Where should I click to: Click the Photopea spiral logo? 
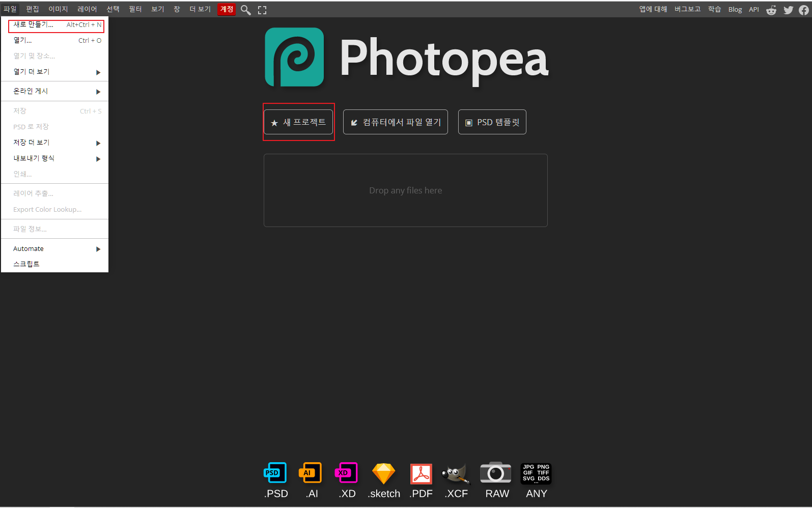[294, 57]
